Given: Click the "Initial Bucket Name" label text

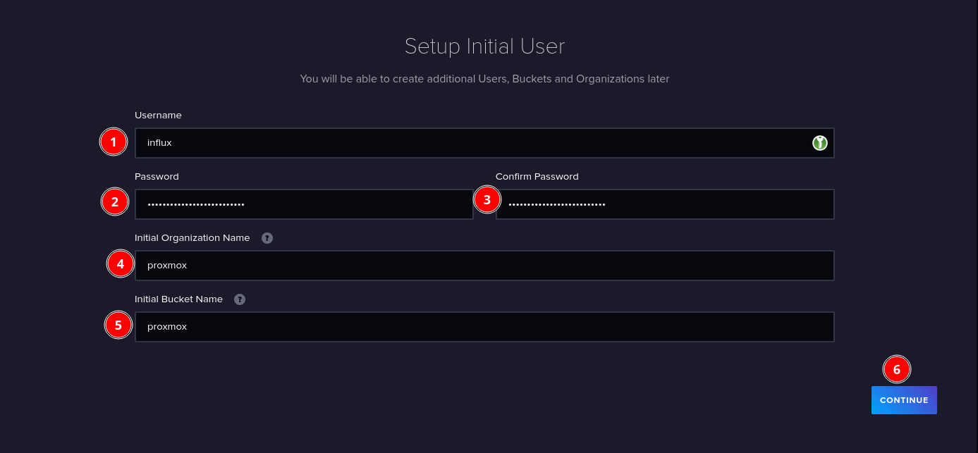Looking at the screenshot, I should 178,299.
